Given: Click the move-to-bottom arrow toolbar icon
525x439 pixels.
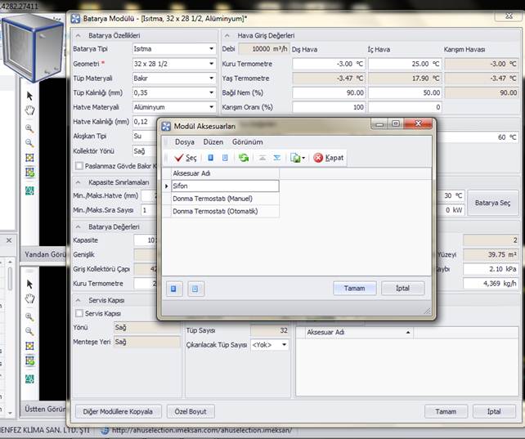Looking at the screenshot, I should pos(276,158).
